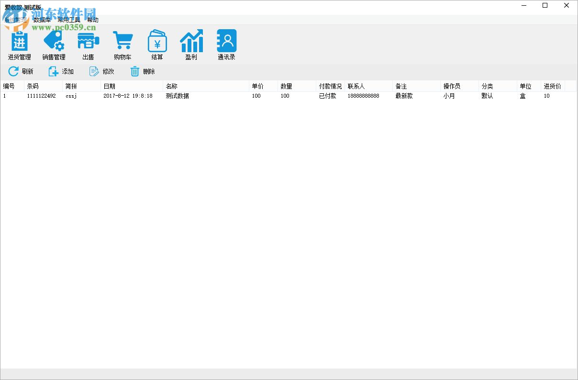Select the 测试数据 row in the table
The image size is (578, 380).
(177, 96)
